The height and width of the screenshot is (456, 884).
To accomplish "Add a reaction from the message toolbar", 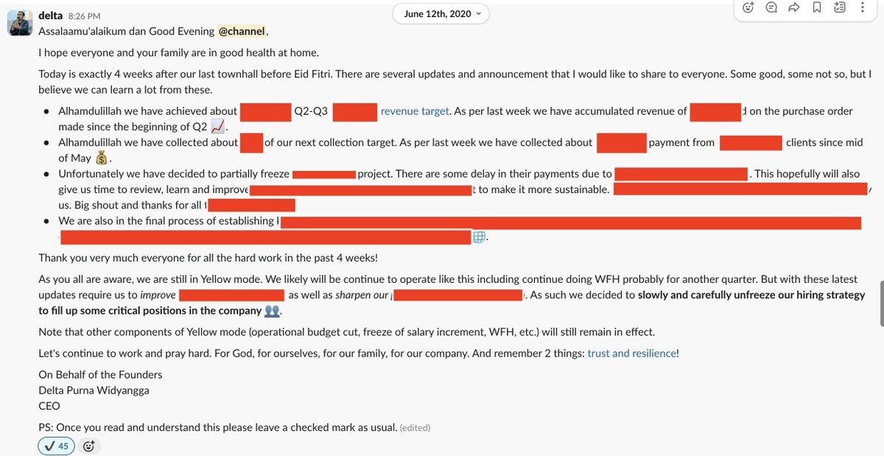I will 748,8.
